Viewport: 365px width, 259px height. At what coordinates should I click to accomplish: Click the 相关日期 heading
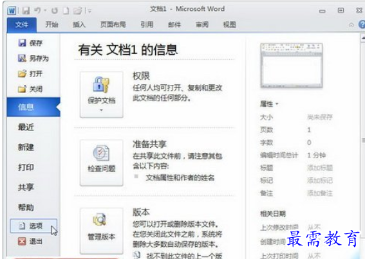[273, 213]
